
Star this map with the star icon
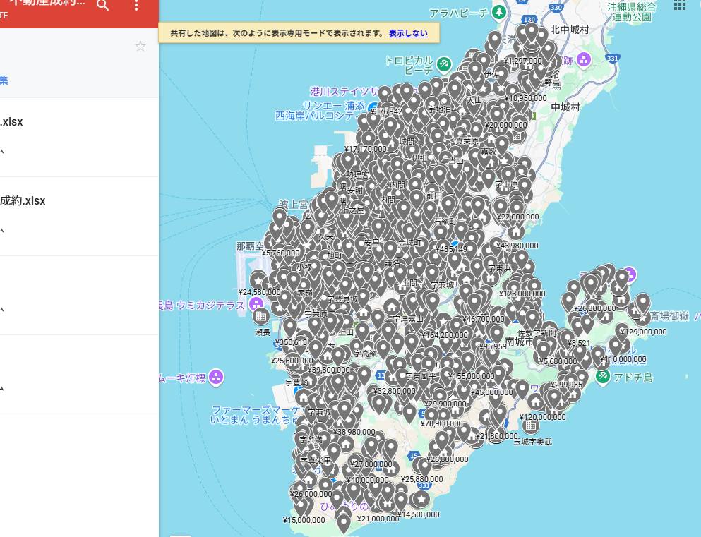click(x=140, y=46)
